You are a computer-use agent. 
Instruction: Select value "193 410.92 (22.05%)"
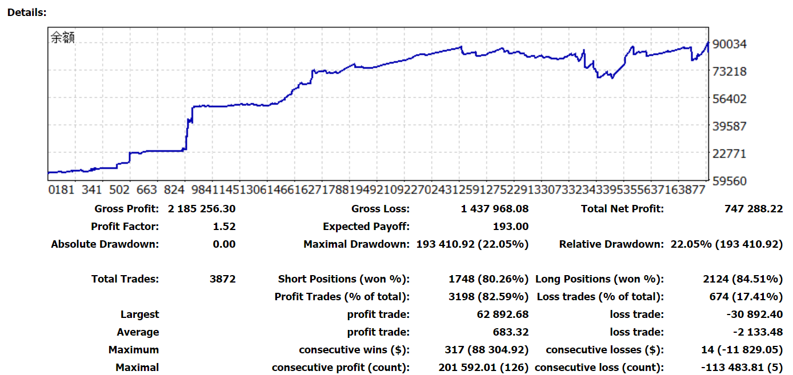(472, 244)
